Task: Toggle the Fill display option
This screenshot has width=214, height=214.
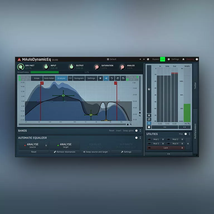Action: (70, 78)
